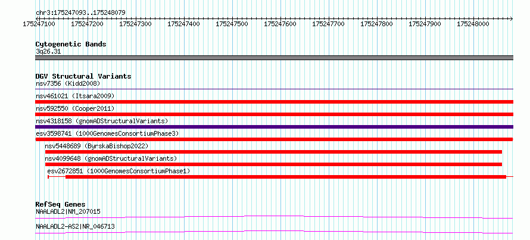The image size is (530, 240).
Task: Click the nsv4318158 (gnomADStructuralVariants) label
Action: (102, 121)
